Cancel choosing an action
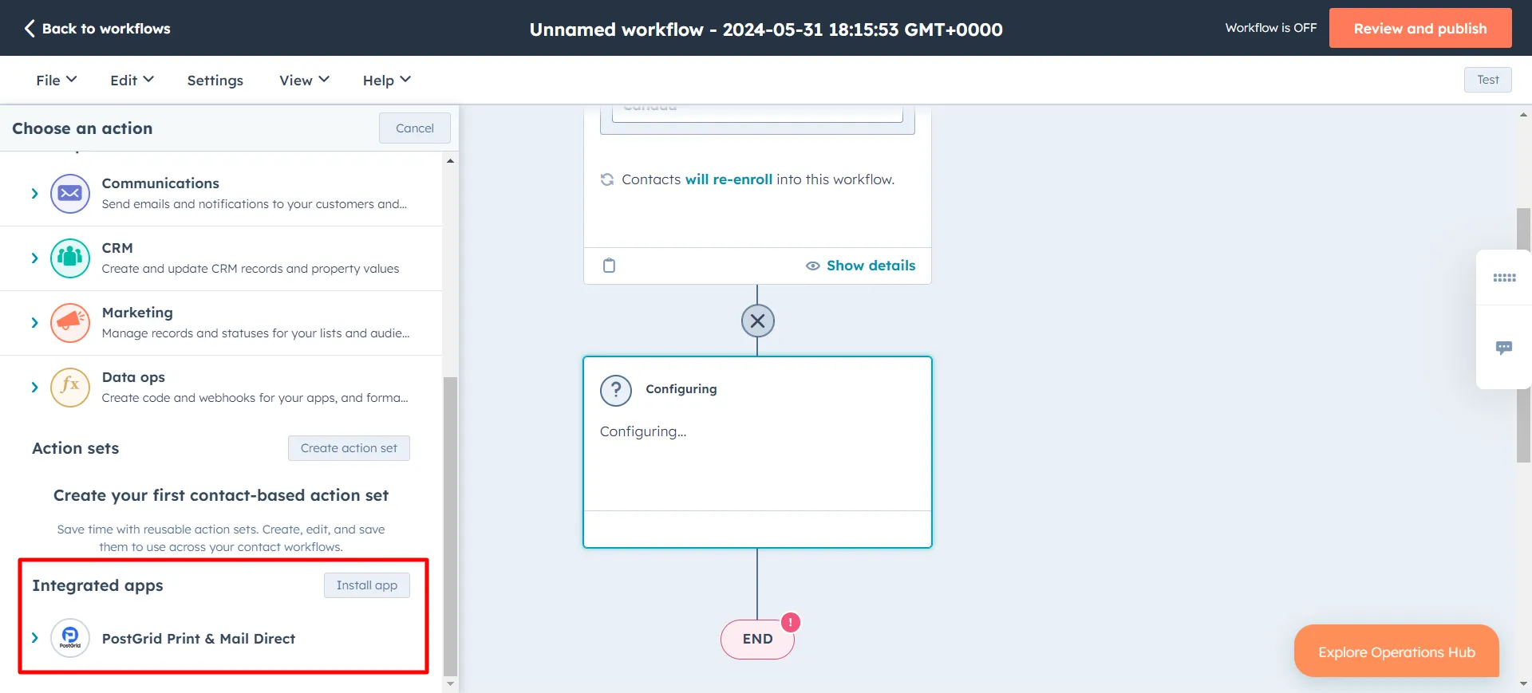The width and height of the screenshot is (1532, 693). [414, 128]
